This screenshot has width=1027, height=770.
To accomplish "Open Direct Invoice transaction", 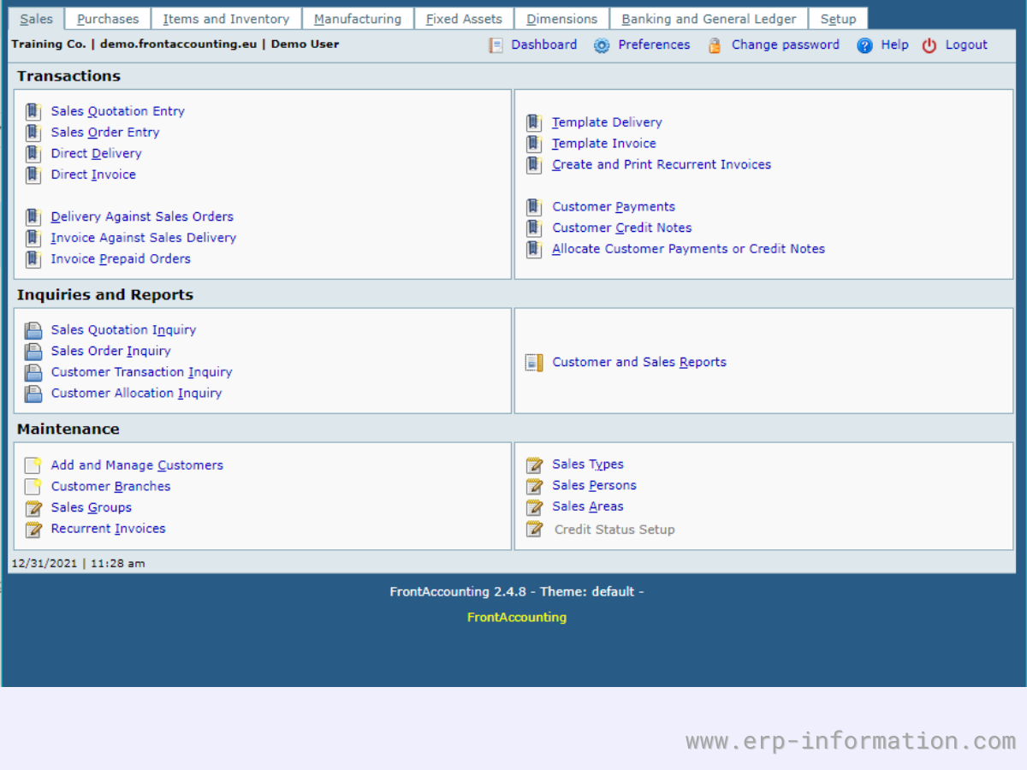I will (93, 175).
